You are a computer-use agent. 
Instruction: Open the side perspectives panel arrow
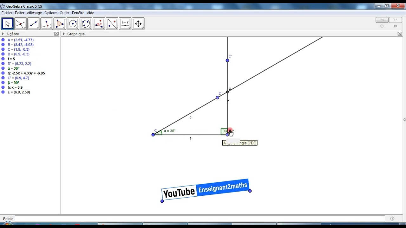[x=404, y=119]
